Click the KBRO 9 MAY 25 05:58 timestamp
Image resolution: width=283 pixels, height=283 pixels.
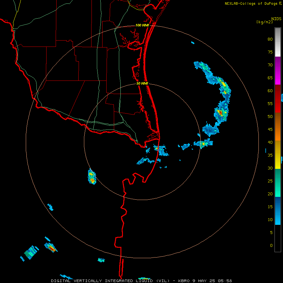[205, 281]
